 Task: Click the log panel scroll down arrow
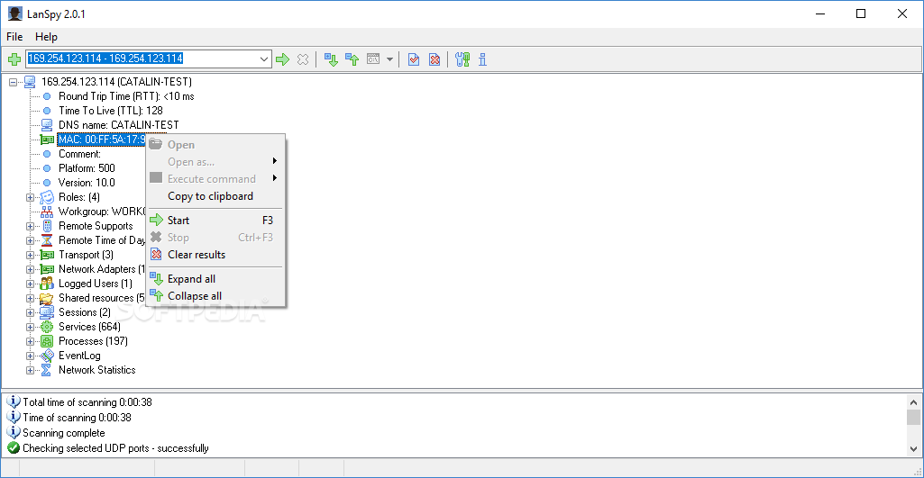click(x=913, y=448)
